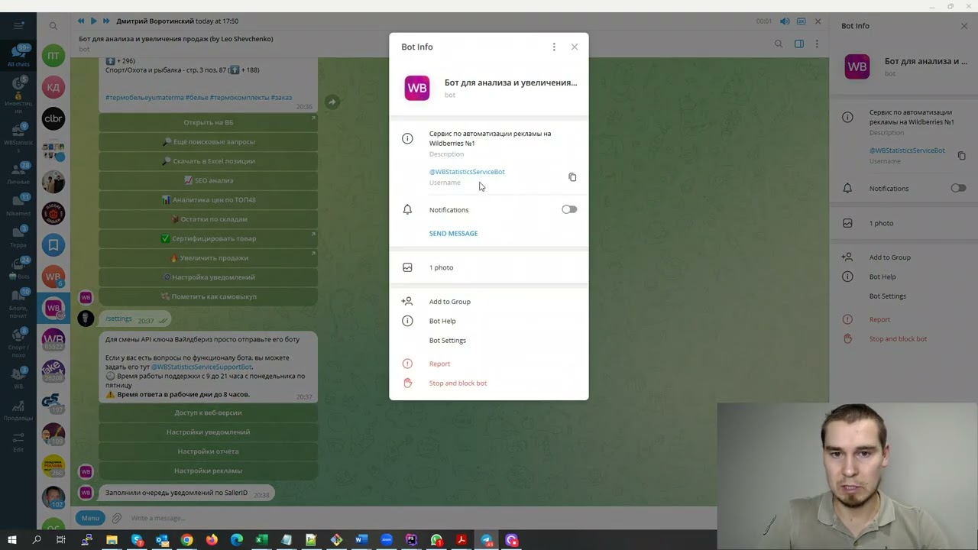Toggle Notifications switch in the right sidebar

(x=958, y=188)
